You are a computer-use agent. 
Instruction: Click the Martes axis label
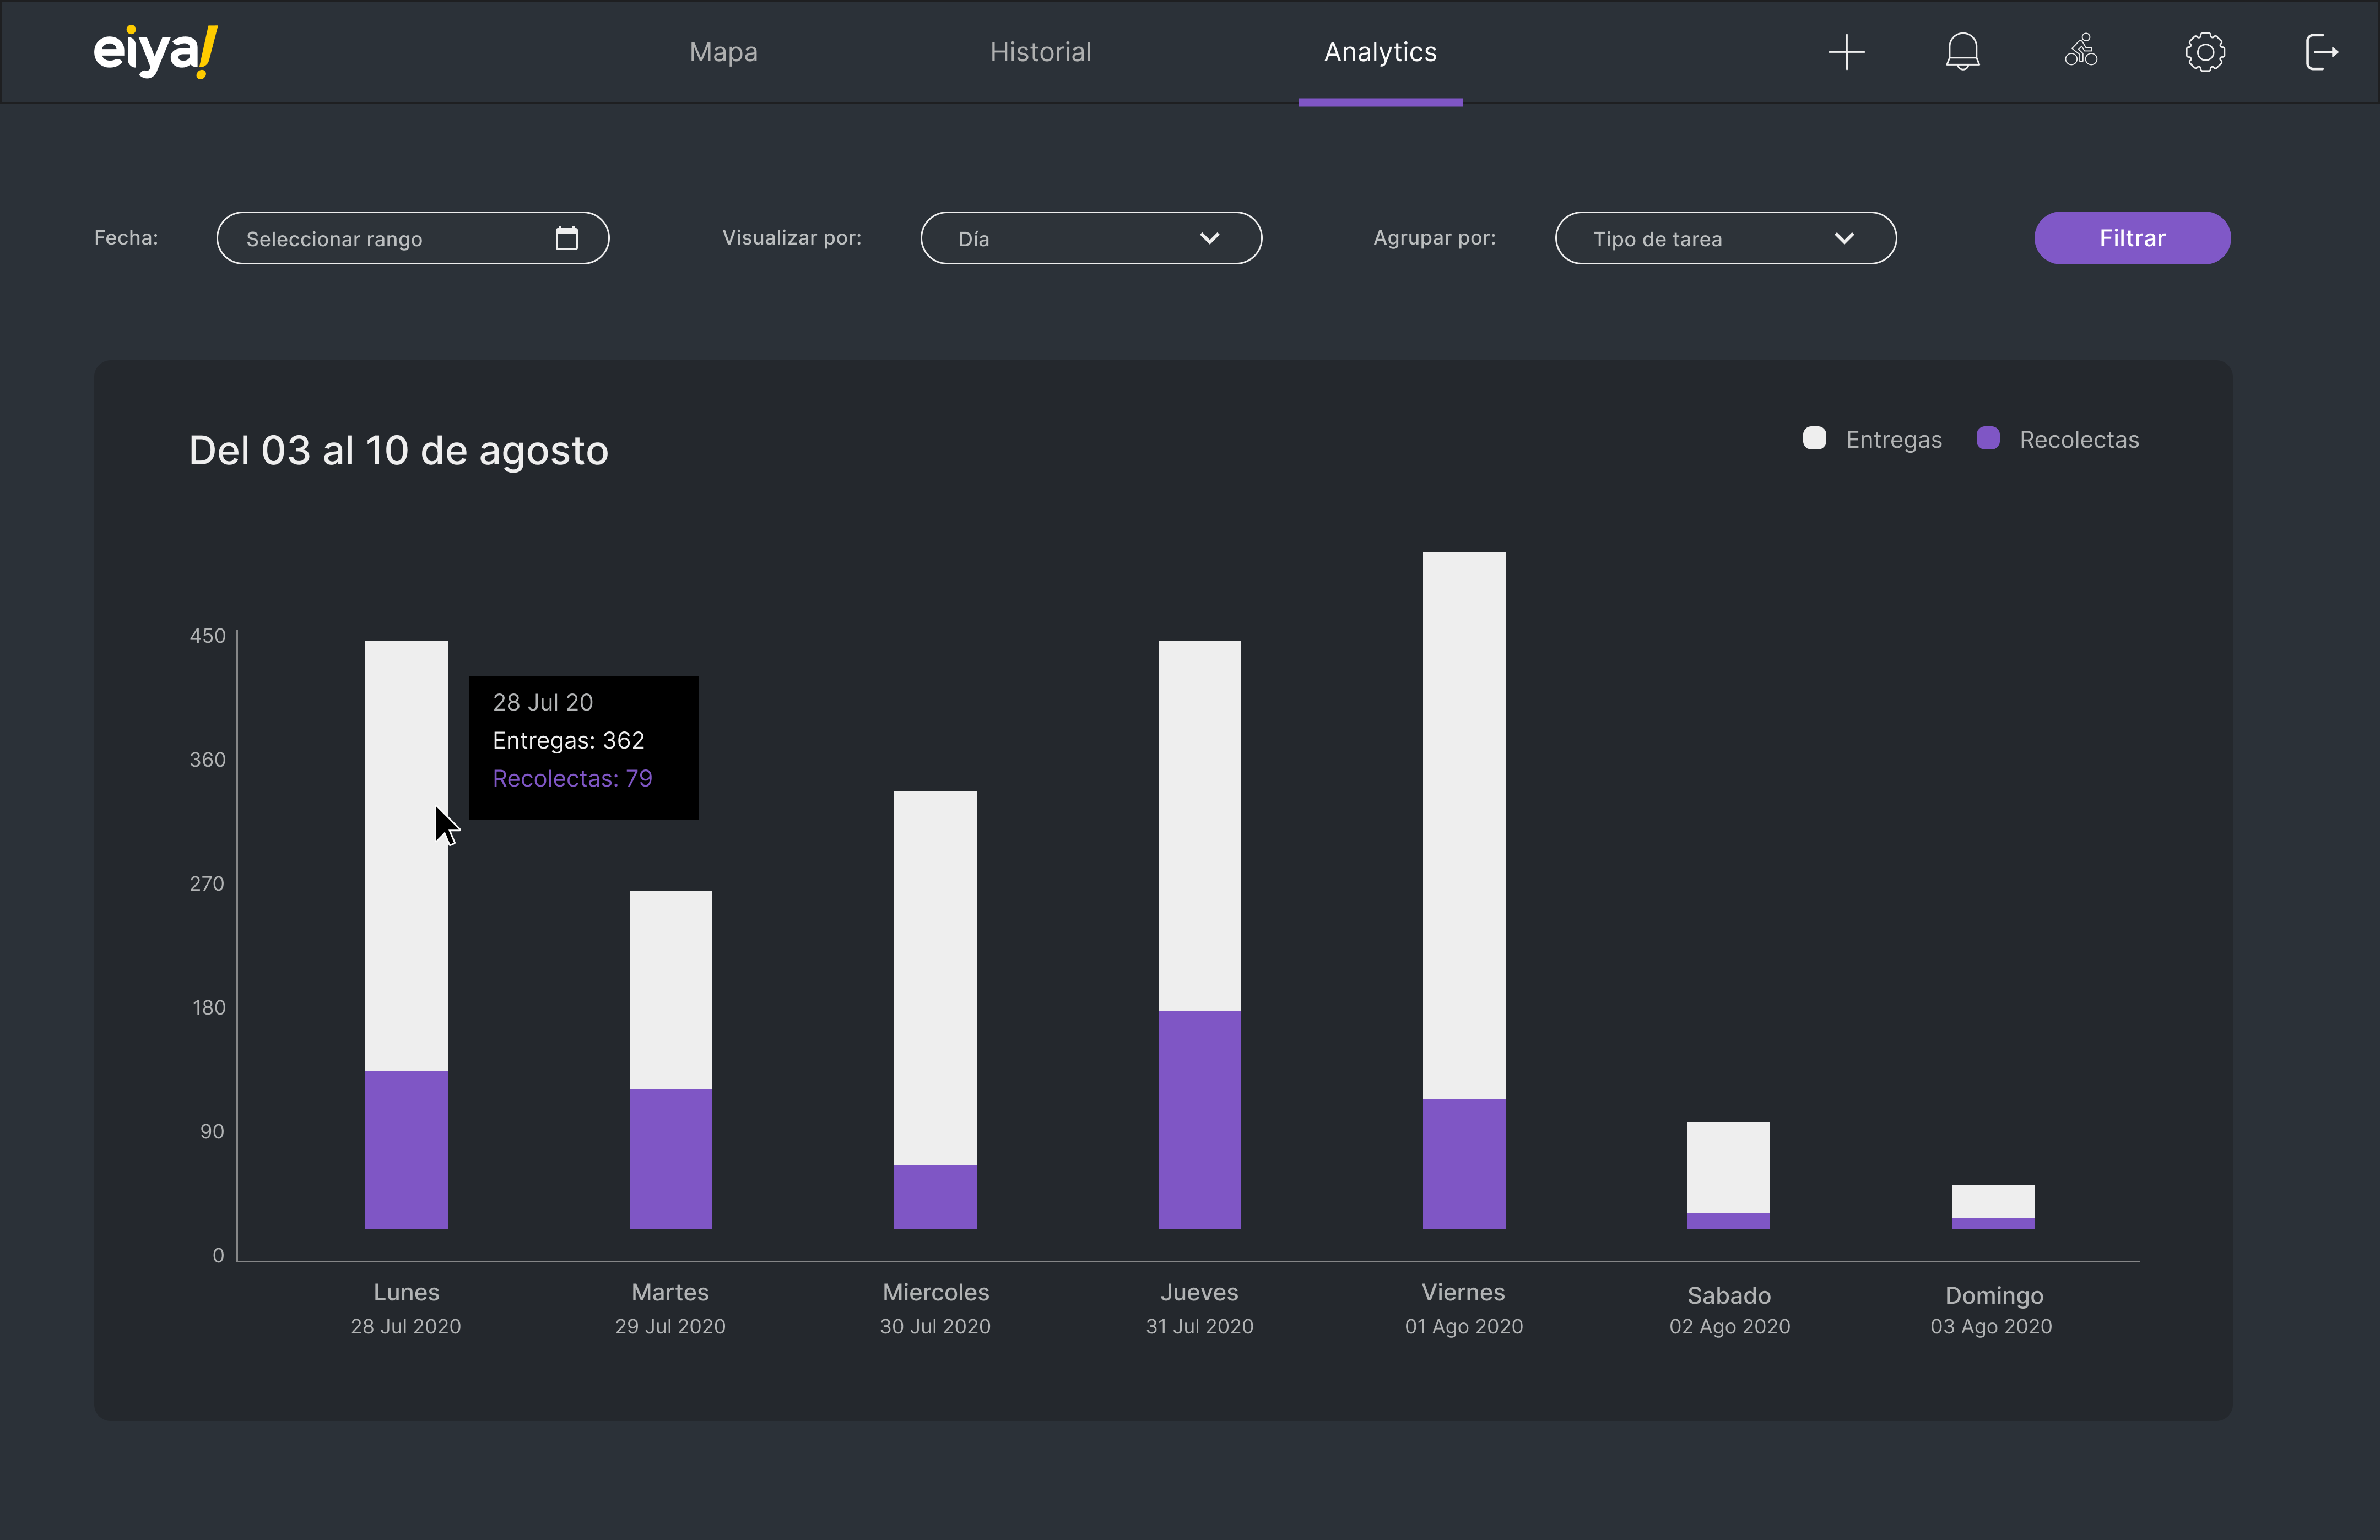(x=670, y=1292)
